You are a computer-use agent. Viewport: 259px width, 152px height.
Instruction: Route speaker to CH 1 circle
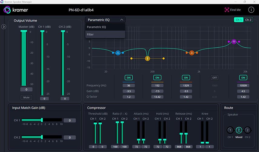point(230,130)
